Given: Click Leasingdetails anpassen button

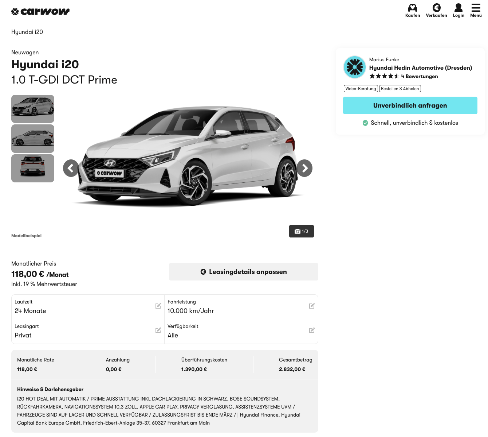Looking at the screenshot, I should pyautogui.click(x=243, y=272).
